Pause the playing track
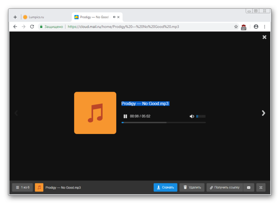Screen dimensions: 280x204 pos(125,117)
